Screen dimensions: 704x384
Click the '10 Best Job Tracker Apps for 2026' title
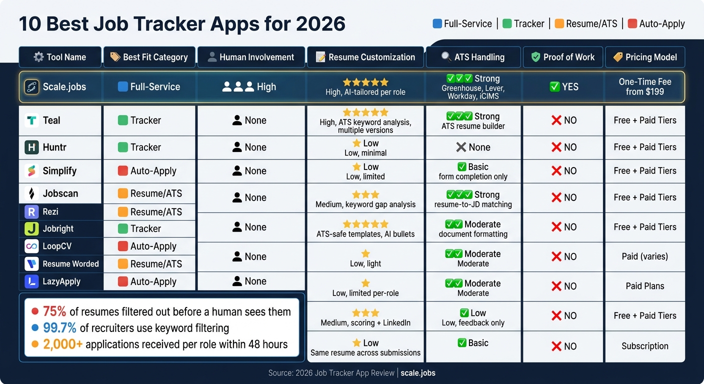(182, 24)
